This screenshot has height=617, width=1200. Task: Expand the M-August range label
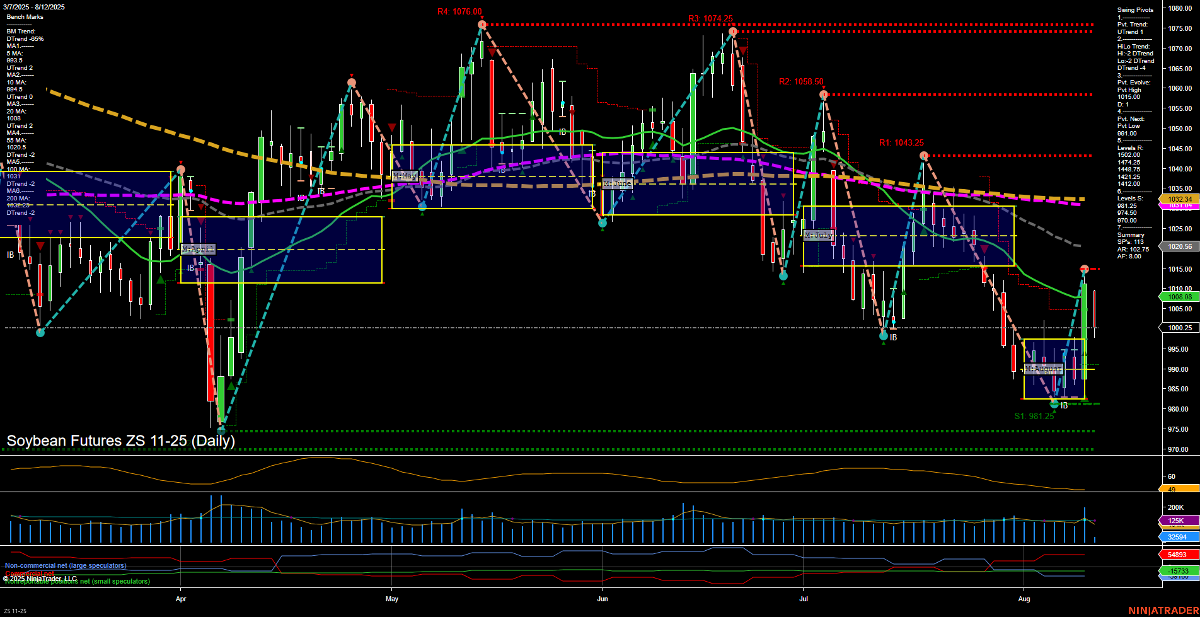[x=1043, y=369]
